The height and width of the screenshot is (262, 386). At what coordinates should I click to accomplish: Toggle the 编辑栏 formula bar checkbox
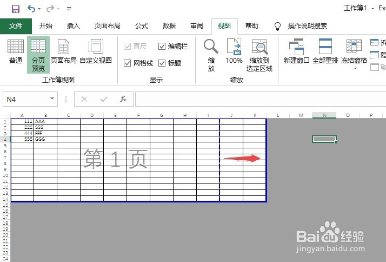click(x=162, y=46)
